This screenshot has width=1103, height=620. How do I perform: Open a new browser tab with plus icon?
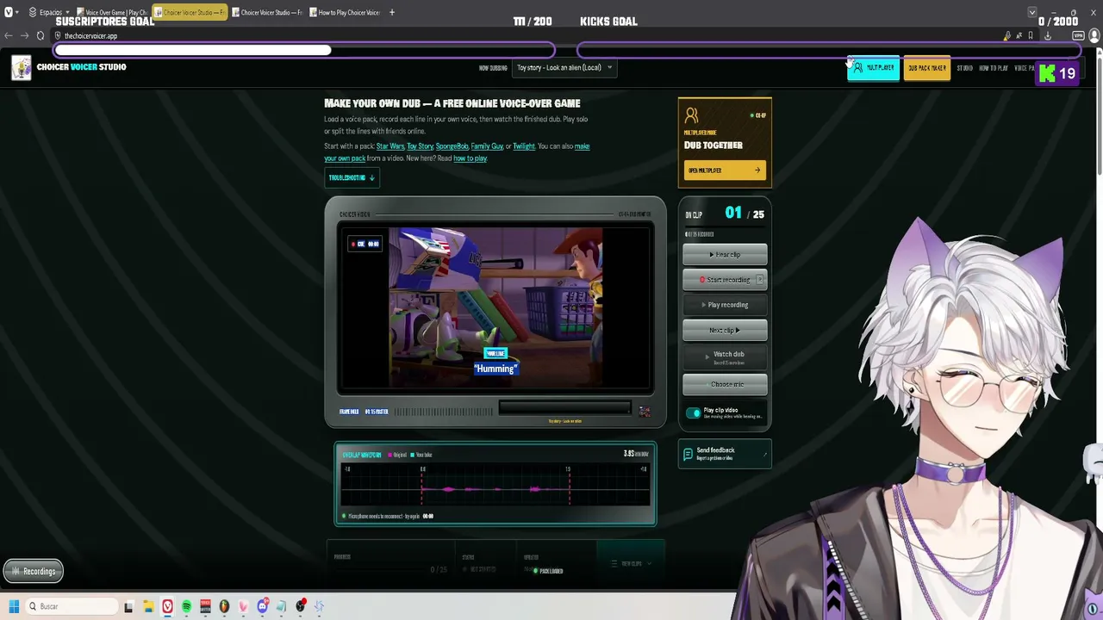(x=392, y=12)
